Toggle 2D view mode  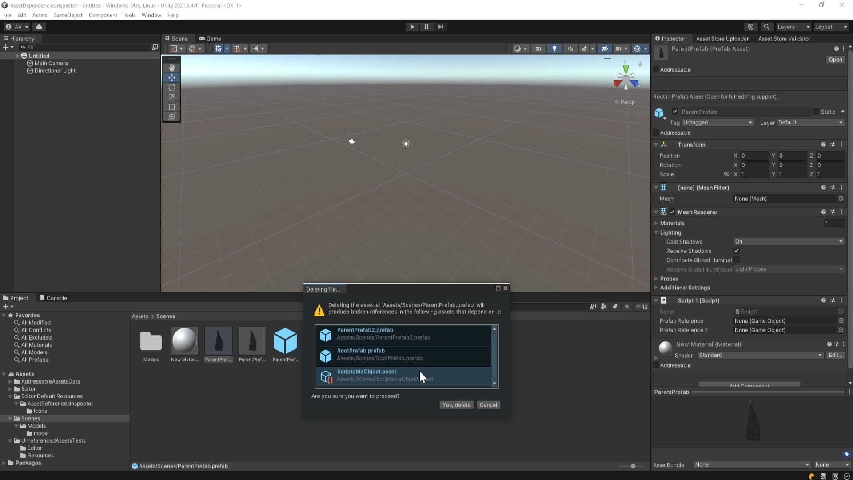point(538,48)
